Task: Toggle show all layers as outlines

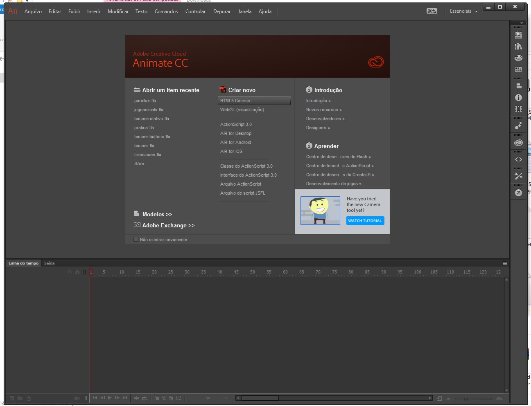Action: tap(85, 272)
